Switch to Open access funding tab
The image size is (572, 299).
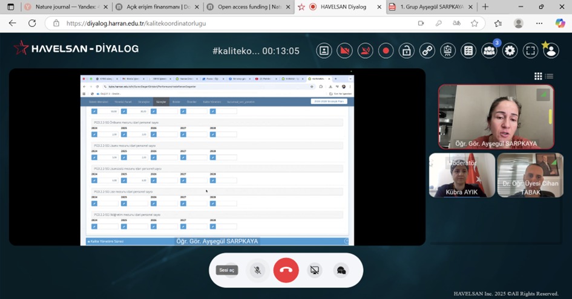tap(247, 7)
